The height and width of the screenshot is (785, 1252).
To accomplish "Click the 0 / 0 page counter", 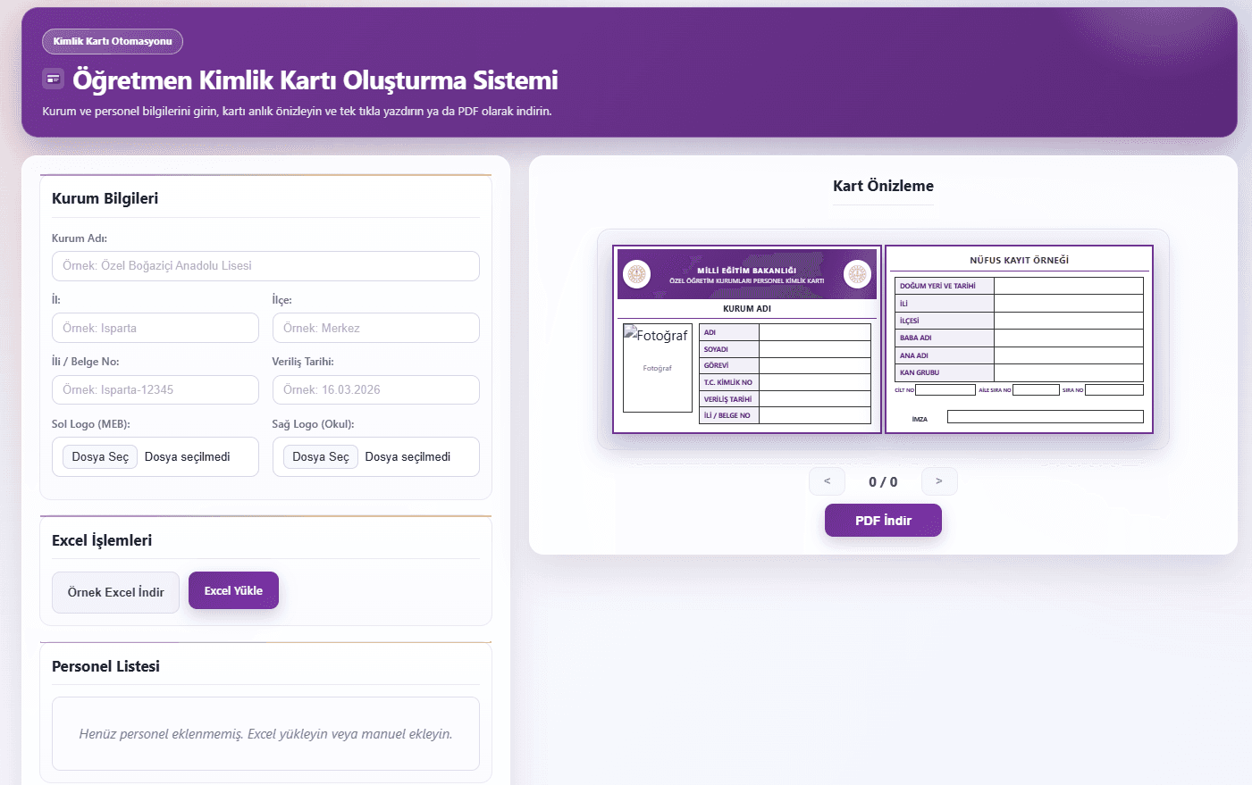I will coord(883,480).
